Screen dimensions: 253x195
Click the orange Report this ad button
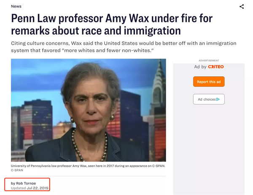[209, 82]
